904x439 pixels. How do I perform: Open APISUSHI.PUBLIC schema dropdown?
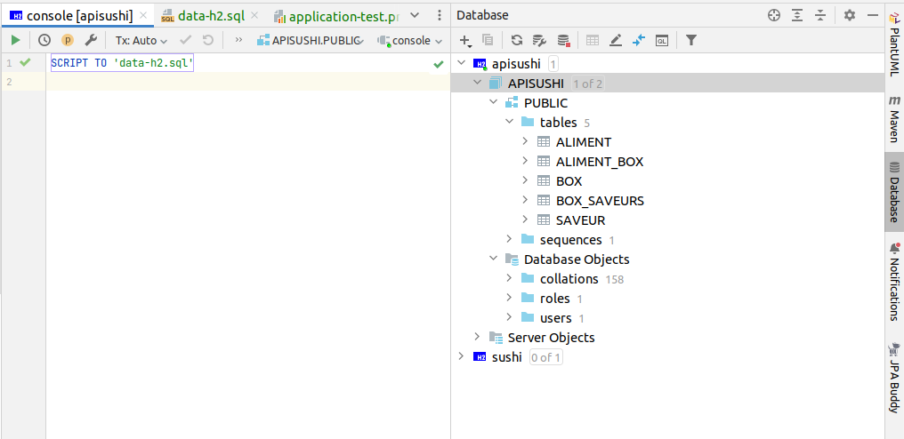pyautogui.click(x=311, y=41)
